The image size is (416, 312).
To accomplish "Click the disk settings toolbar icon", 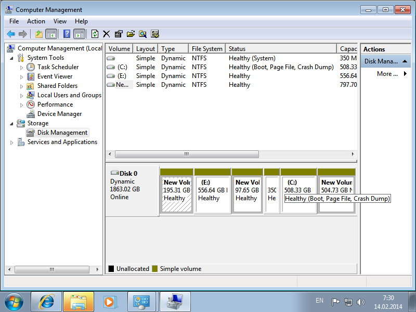I will (155, 34).
